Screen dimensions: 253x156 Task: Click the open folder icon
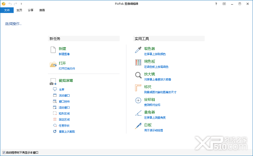[53, 64]
